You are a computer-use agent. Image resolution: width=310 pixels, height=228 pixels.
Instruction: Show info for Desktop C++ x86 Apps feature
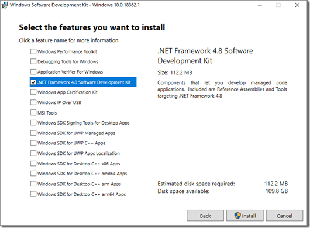(x=79, y=164)
